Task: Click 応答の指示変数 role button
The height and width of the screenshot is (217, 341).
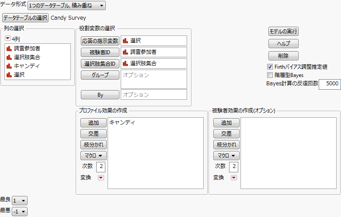Action: pyautogui.click(x=100, y=41)
